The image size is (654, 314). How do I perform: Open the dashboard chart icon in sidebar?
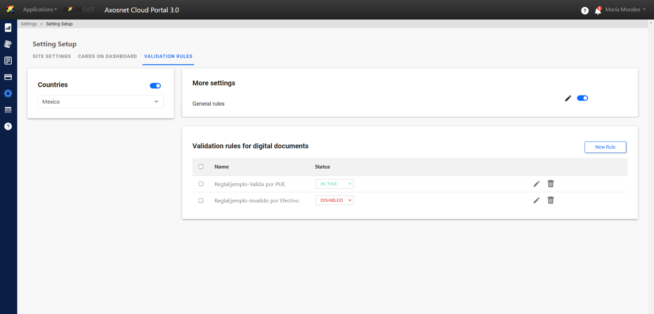8,28
